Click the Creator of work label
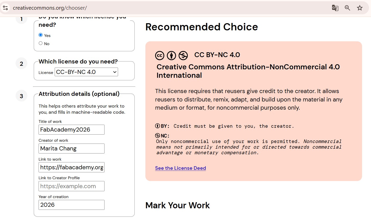This screenshot has height=219, width=371. pyautogui.click(x=53, y=140)
